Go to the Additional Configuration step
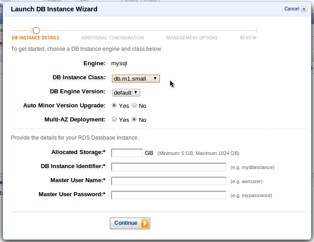This screenshot has width=314, height=242. pyautogui.click(x=113, y=38)
